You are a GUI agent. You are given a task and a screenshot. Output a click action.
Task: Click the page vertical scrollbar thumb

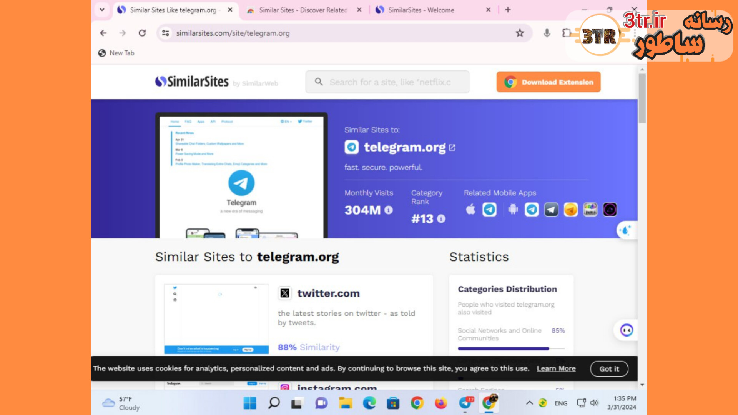[x=642, y=98]
